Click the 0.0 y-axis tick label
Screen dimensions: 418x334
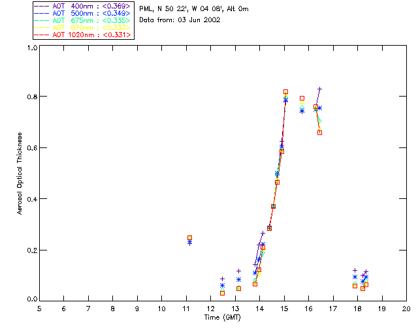[x=32, y=299]
